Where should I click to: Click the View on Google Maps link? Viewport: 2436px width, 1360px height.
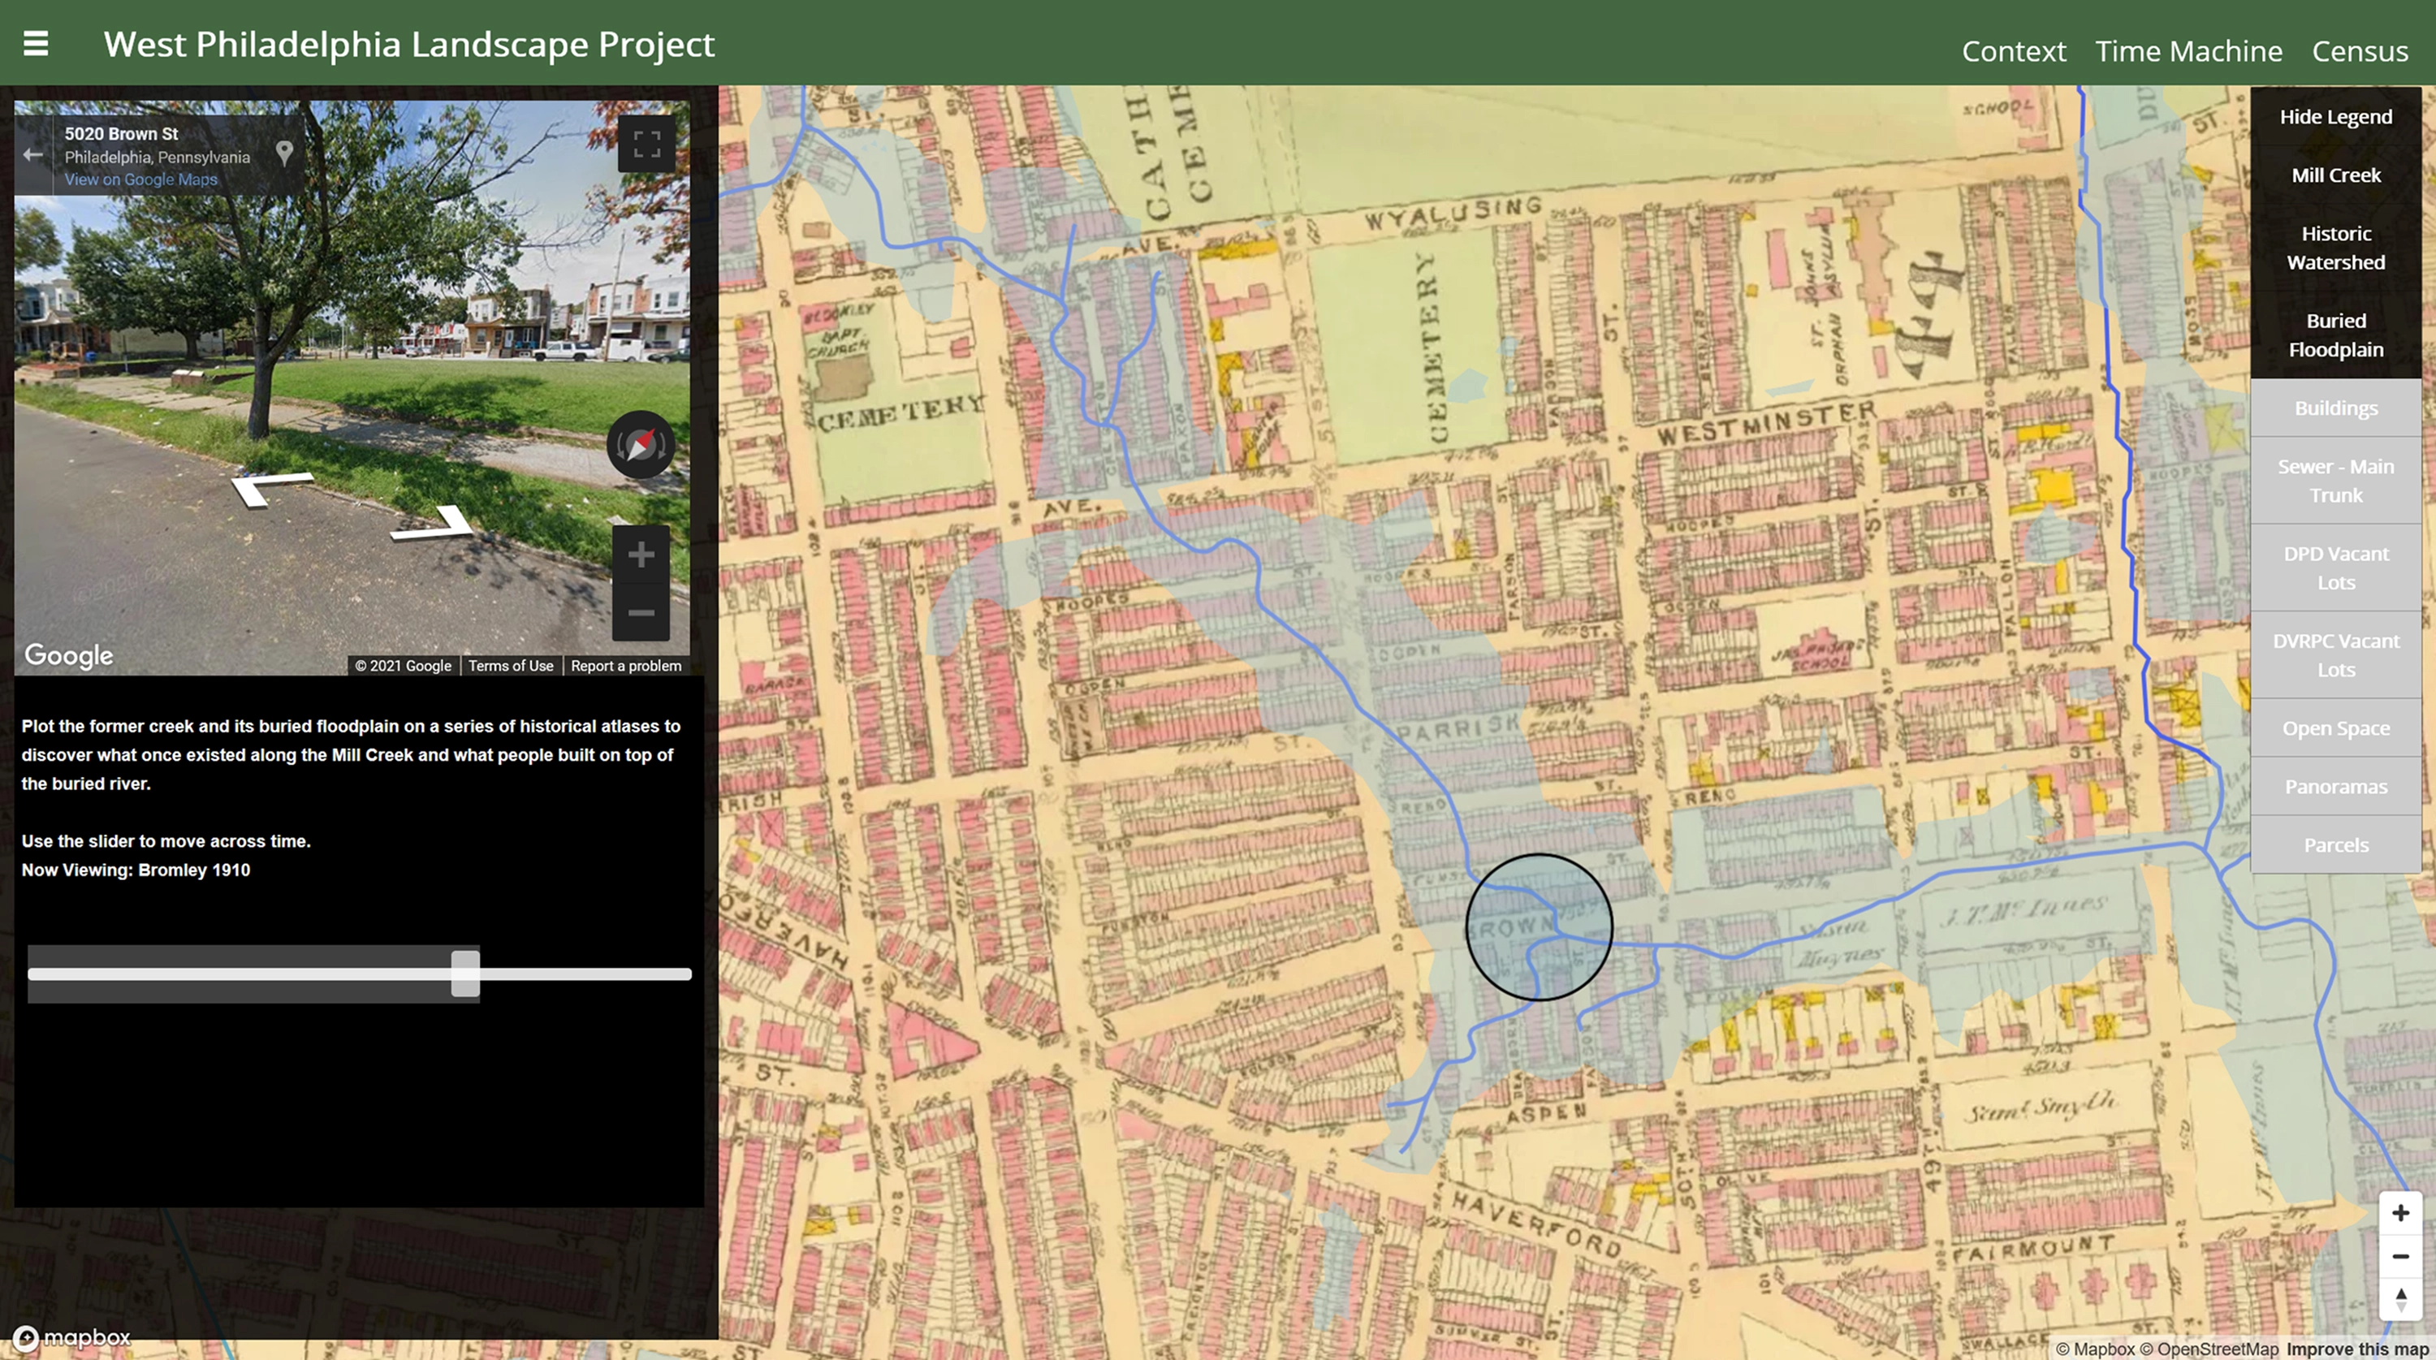coord(141,179)
